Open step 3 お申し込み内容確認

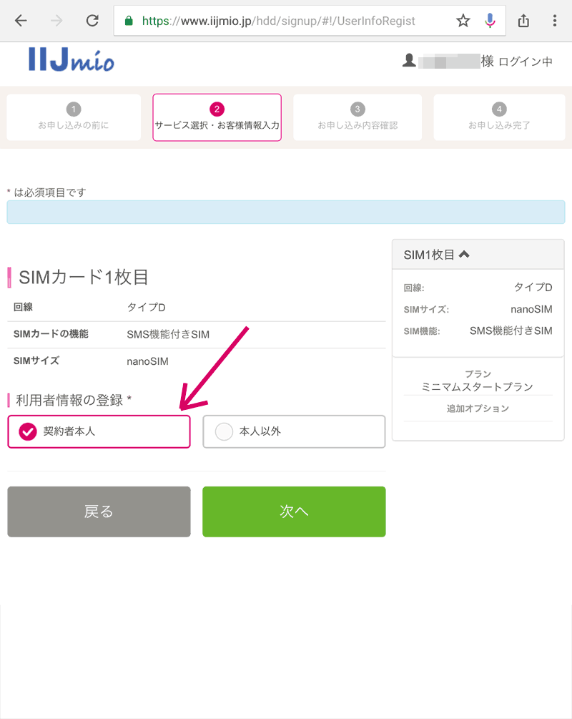[357, 117]
